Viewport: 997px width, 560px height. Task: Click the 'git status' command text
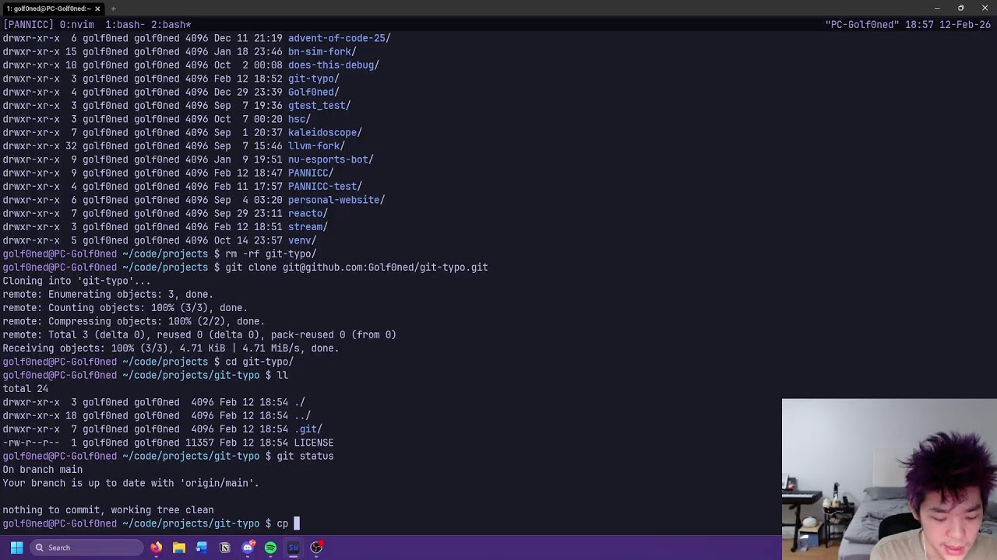click(x=305, y=457)
